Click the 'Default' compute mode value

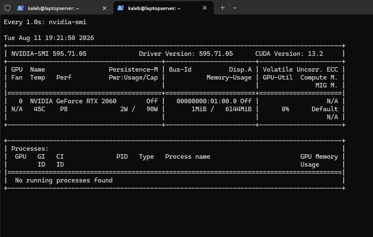pos(325,109)
